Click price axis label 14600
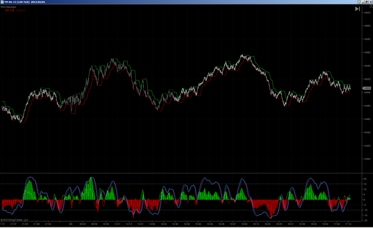The width and height of the screenshot is (373, 228). pyautogui.click(x=367, y=26)
